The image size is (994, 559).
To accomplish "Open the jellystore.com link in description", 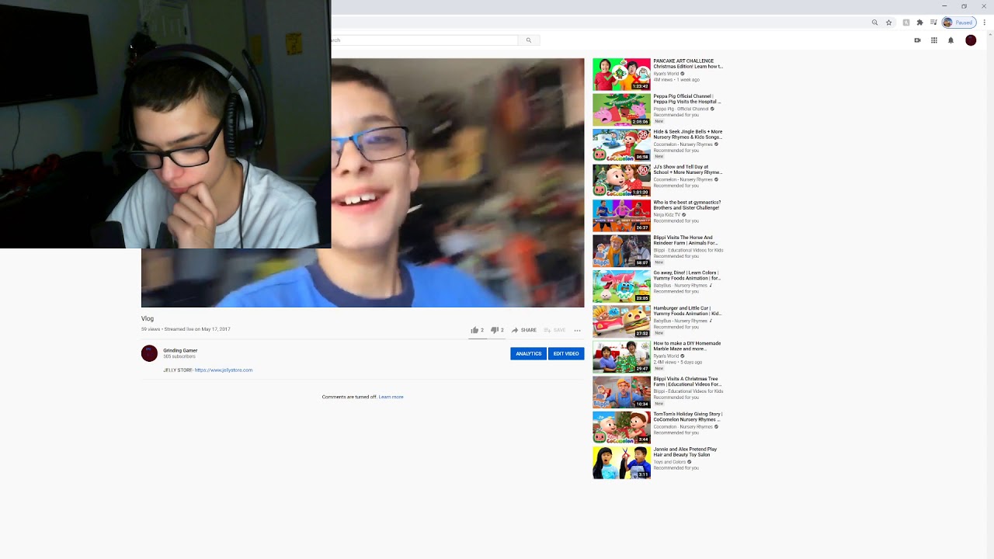I will click(224, 370).
